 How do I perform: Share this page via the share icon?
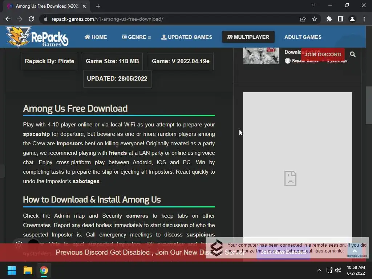(303, 19)
